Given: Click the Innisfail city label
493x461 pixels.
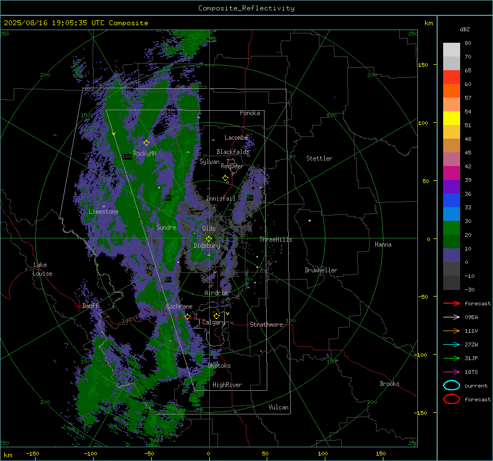Looking at the screenshot, I should coord(221,198).
